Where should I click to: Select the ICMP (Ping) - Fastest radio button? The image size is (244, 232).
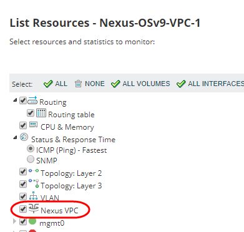(x=31, y=148)
